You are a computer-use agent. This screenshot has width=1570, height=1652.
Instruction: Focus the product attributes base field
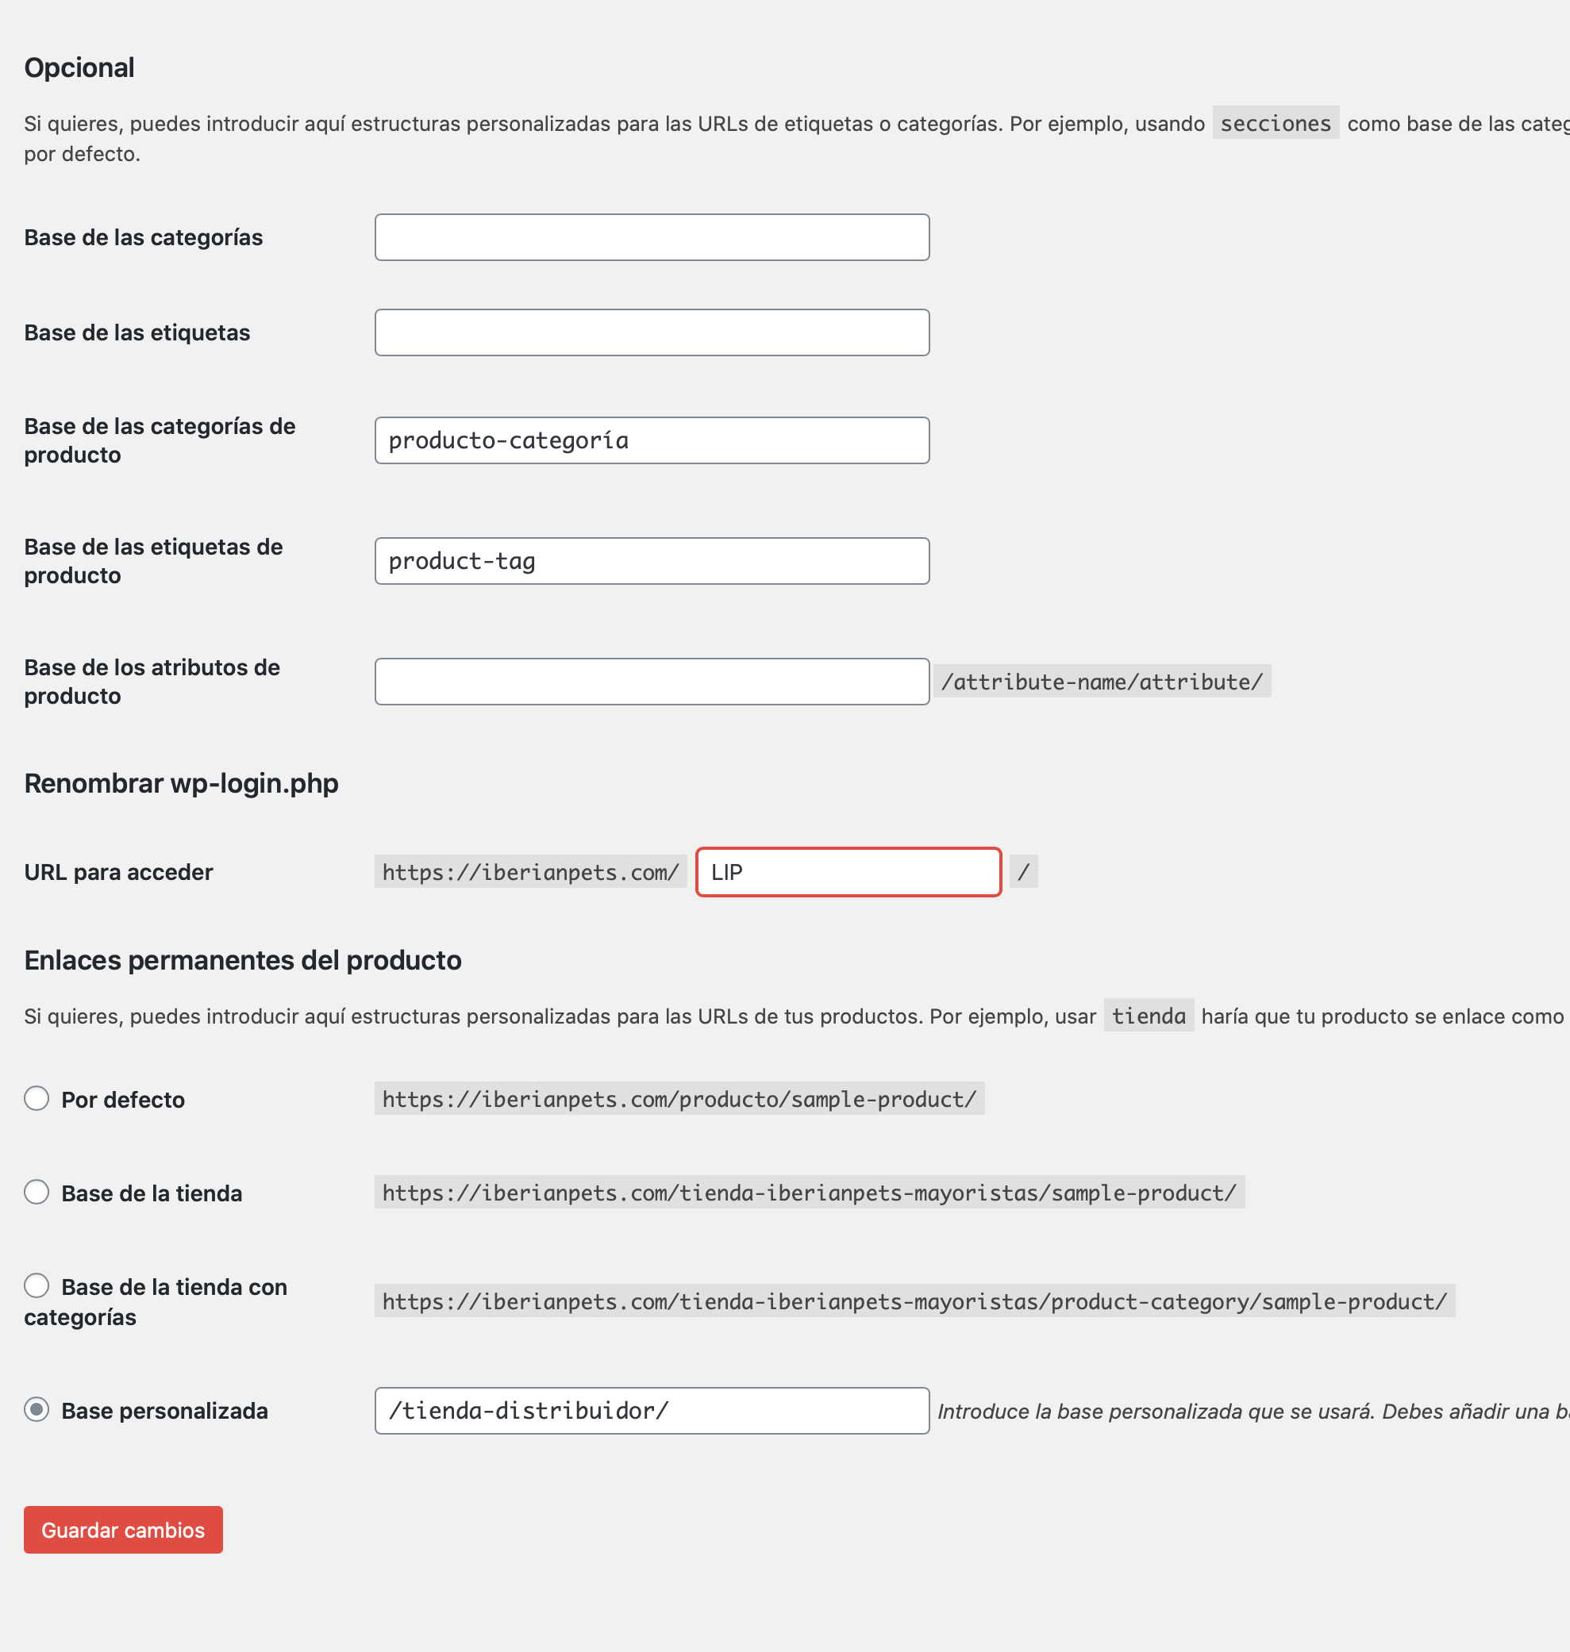tap(652, 682)
